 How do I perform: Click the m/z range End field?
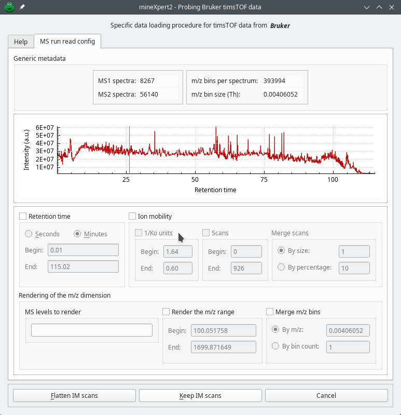[224, 347]
